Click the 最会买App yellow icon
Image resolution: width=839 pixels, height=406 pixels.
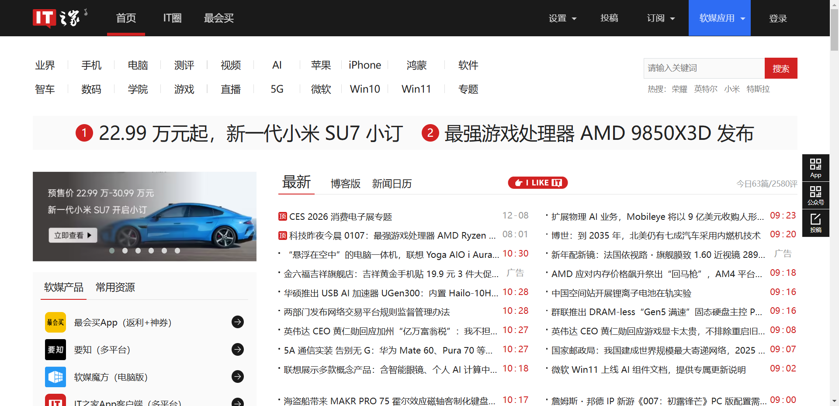point(55,322)
